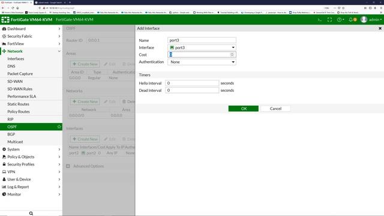Click the FortiView chart icon

tap(4, 44)
